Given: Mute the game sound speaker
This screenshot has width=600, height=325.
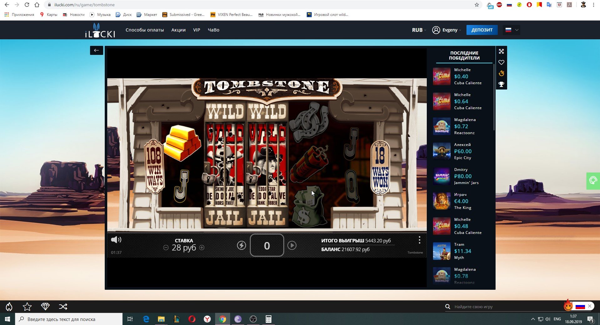Looking at the screenshot, I should 116,240.
